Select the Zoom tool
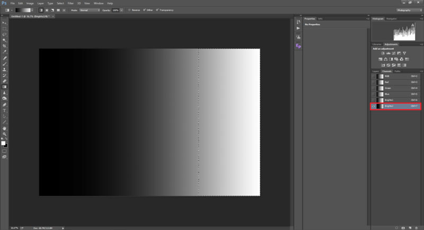424x230 pixels. click(5, 134)
